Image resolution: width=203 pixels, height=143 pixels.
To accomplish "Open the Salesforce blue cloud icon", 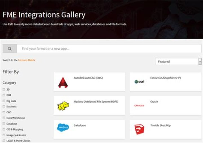I will (63, 127).
